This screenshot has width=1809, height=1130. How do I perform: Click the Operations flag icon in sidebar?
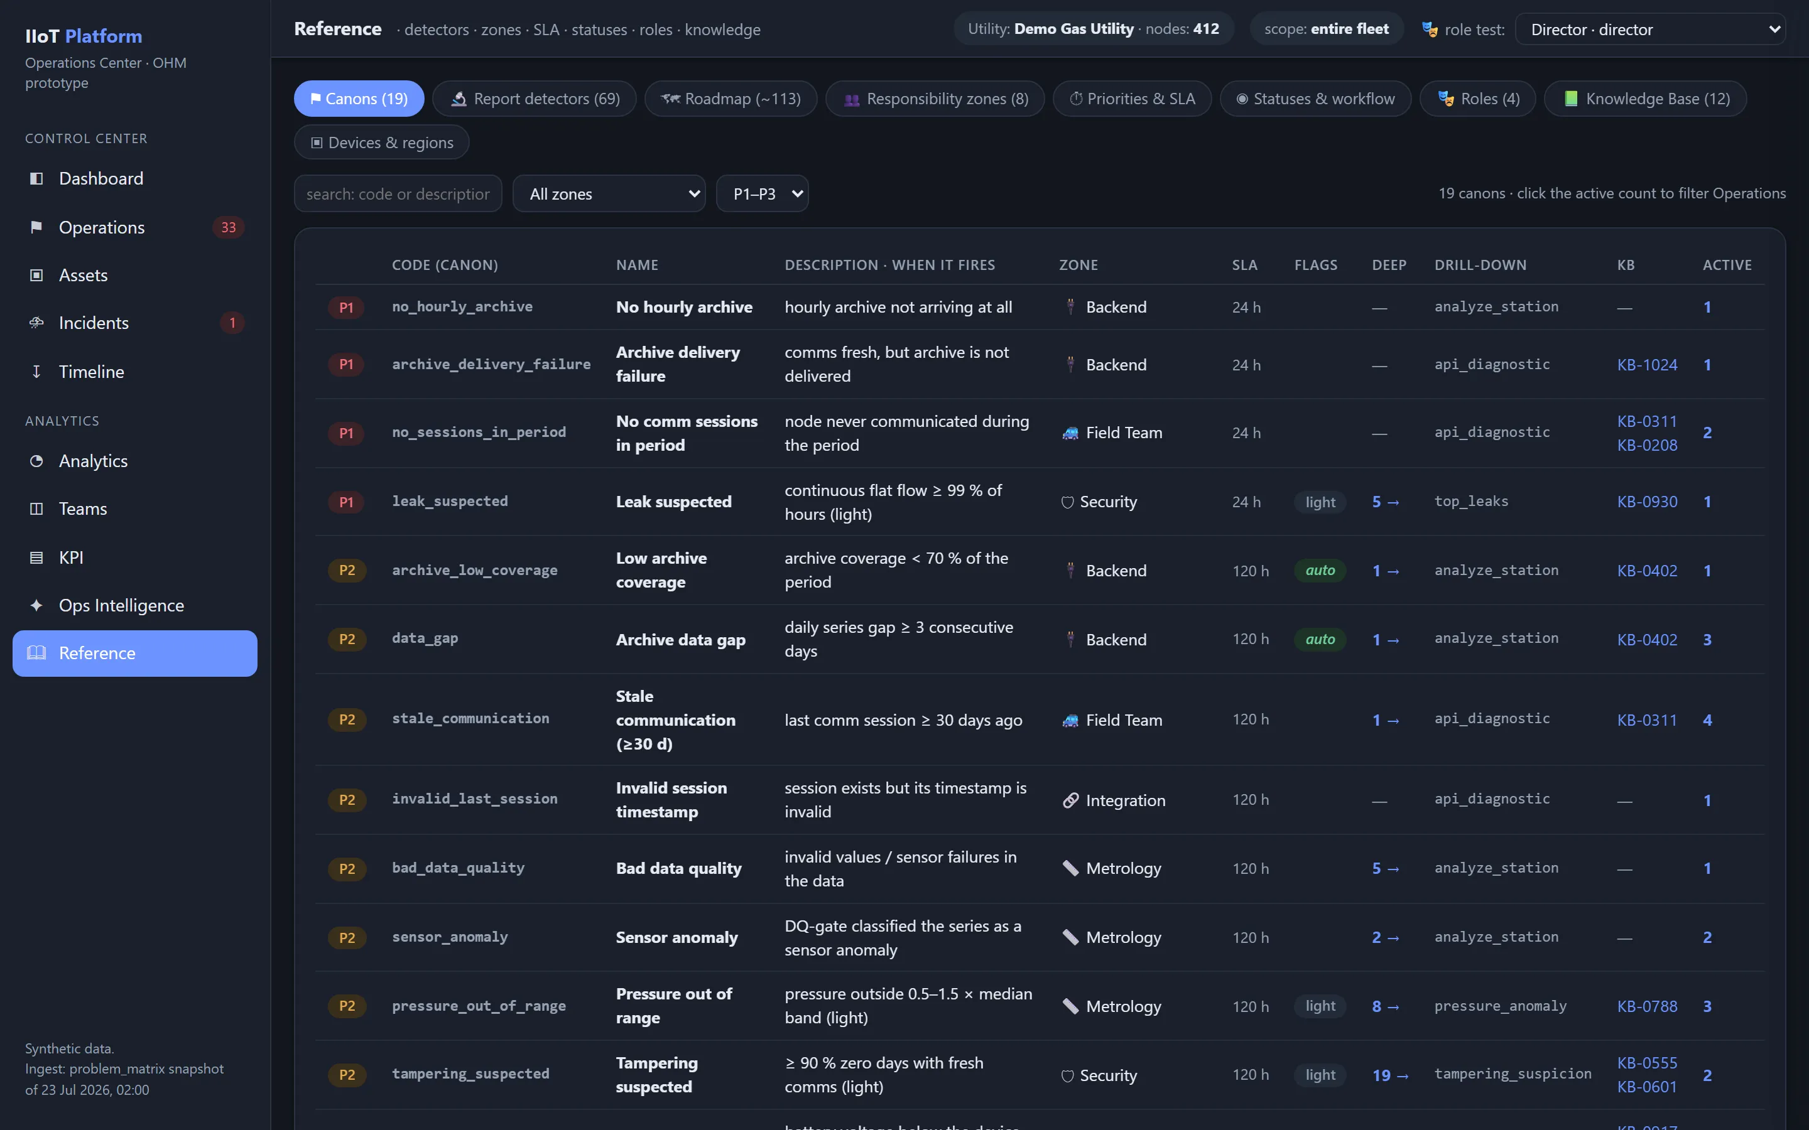[36, 227]
